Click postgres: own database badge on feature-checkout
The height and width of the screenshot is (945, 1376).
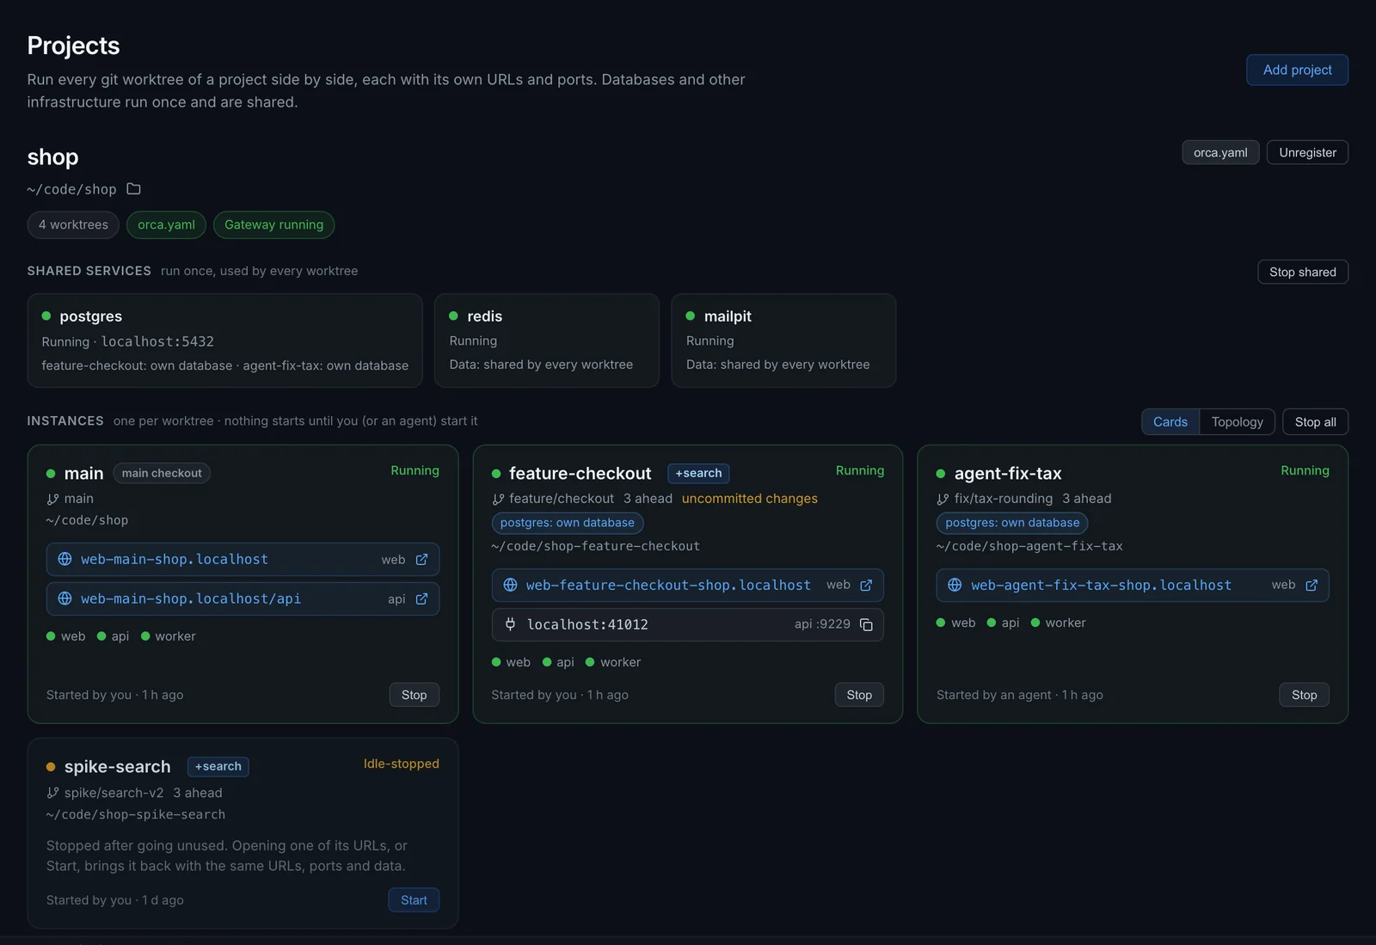point(567,523)
